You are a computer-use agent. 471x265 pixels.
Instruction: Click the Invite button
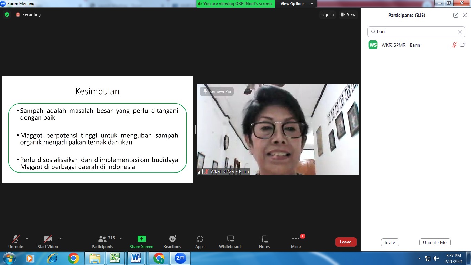[390, 243]
